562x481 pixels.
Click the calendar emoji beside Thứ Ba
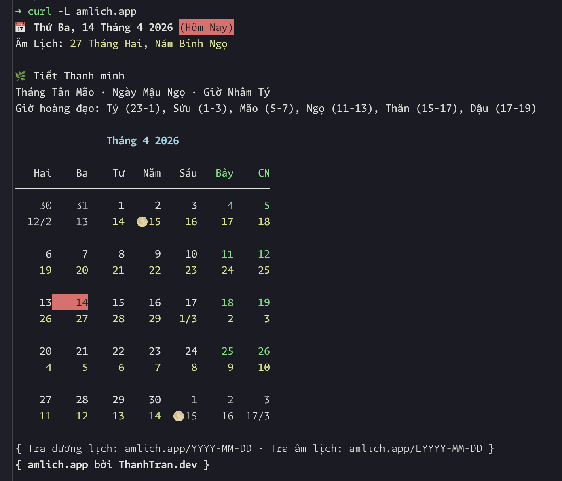pos(20,28)
